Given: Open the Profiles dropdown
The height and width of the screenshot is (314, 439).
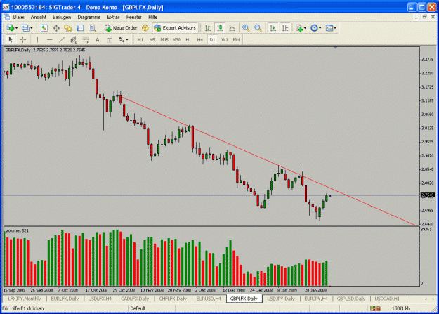Looking at the screenshot, I should tap(27, 28).
